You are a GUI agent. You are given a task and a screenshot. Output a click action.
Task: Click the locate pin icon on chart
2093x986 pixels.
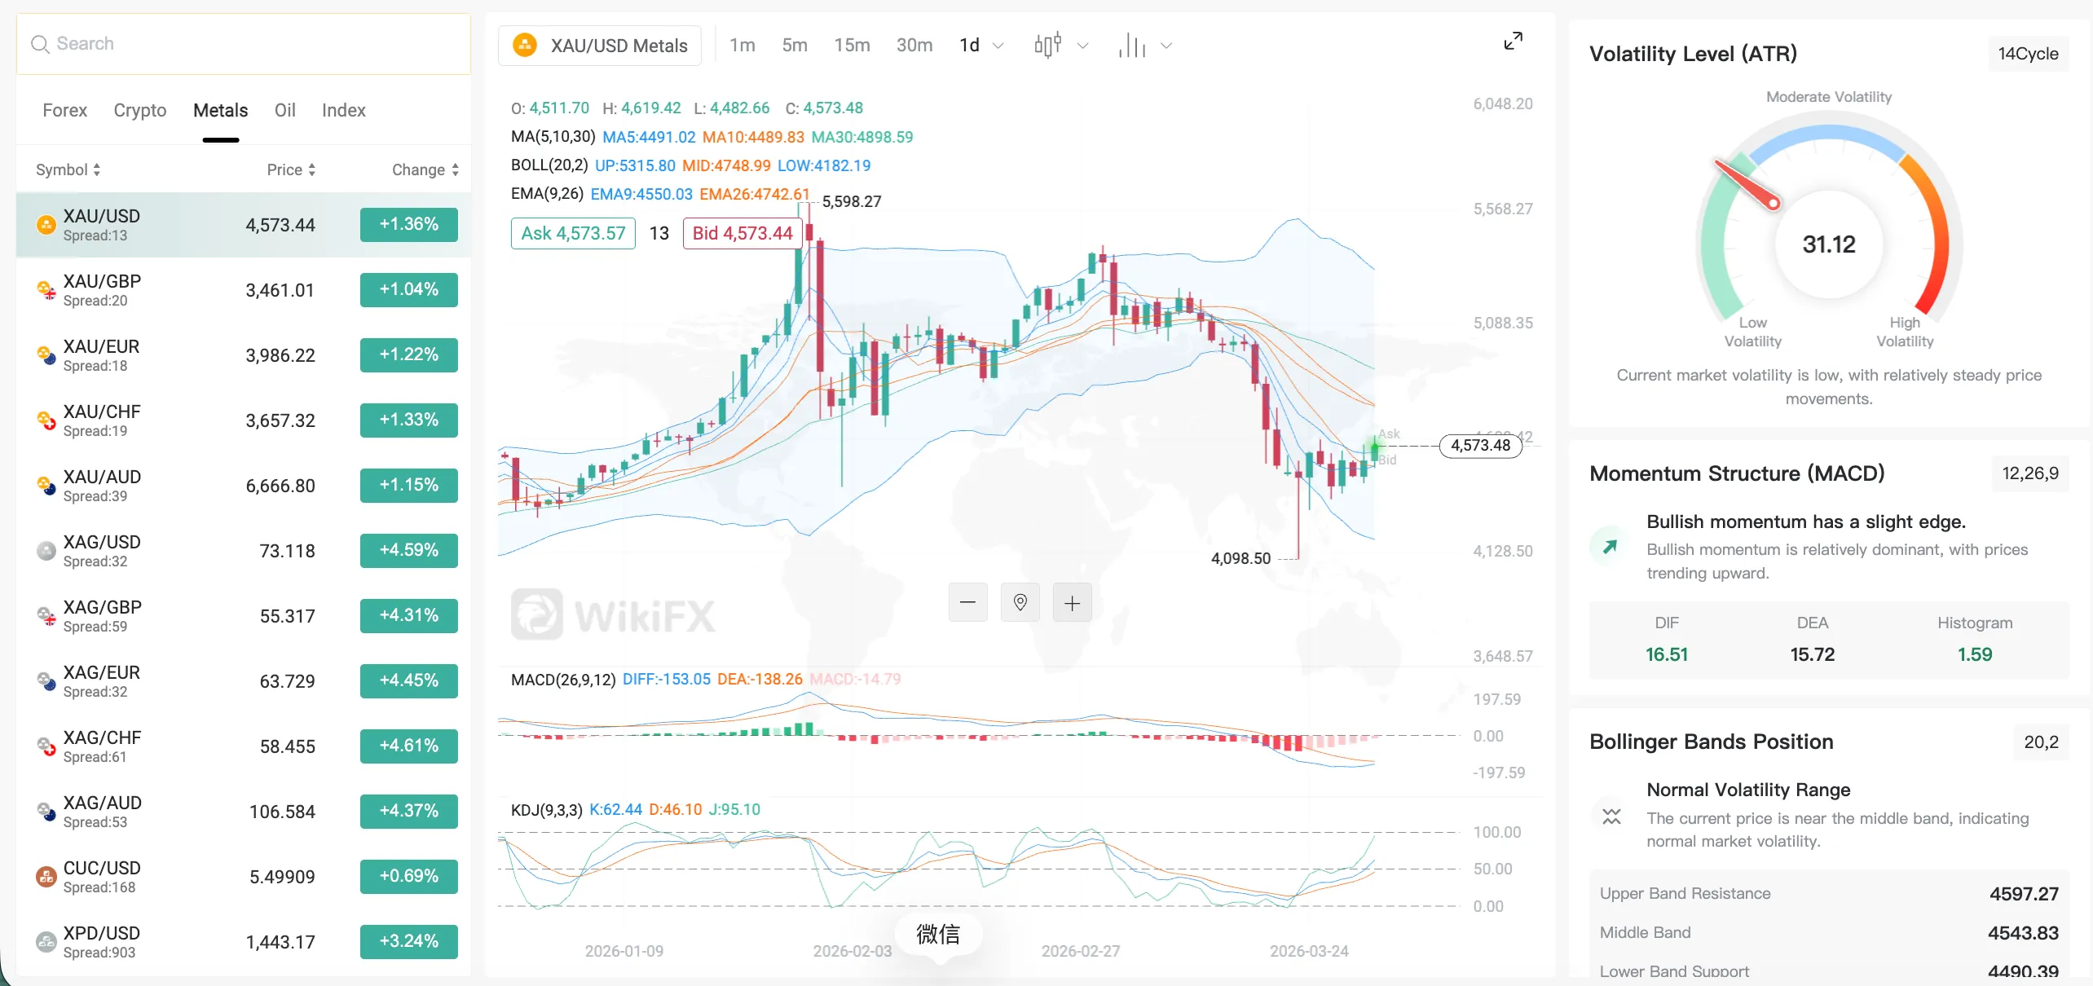pyautogui.click(x=1020, y=603)
